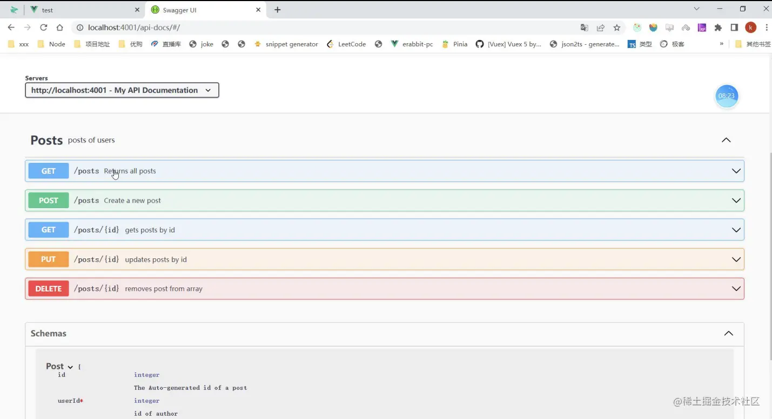Open the Axure RP extension icon
The image size is (772, 419).
tap(702, 28)
